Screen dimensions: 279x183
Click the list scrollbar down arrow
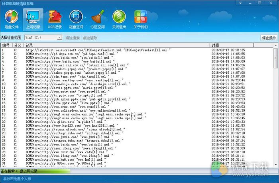pyautogui.click(x=276, y=165)
